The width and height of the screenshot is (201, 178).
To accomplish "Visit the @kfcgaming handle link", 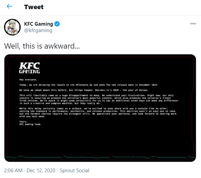I will pos(38,30).
